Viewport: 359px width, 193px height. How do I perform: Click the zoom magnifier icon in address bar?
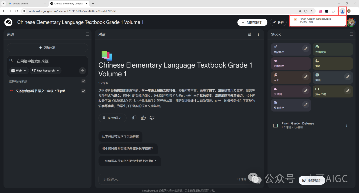tap(300, 11)
